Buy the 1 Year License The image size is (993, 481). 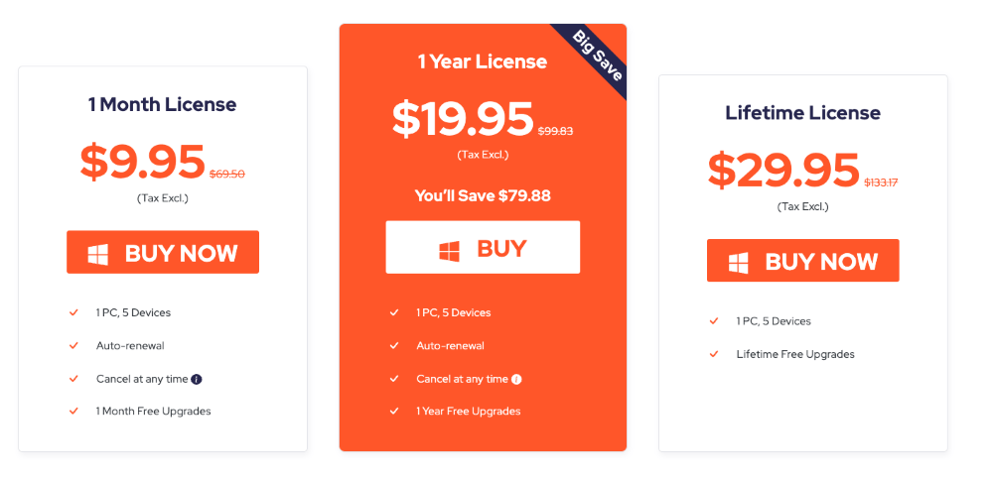(x=483, y=247)
